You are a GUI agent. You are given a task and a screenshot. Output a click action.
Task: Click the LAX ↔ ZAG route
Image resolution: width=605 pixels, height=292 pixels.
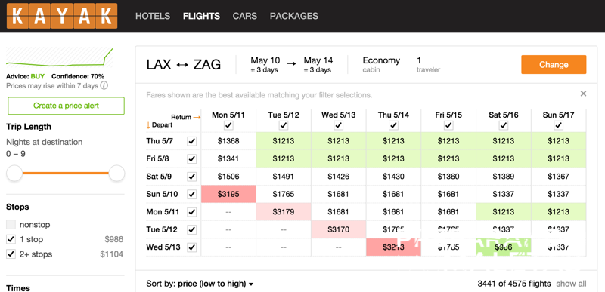tap(184, 65)
